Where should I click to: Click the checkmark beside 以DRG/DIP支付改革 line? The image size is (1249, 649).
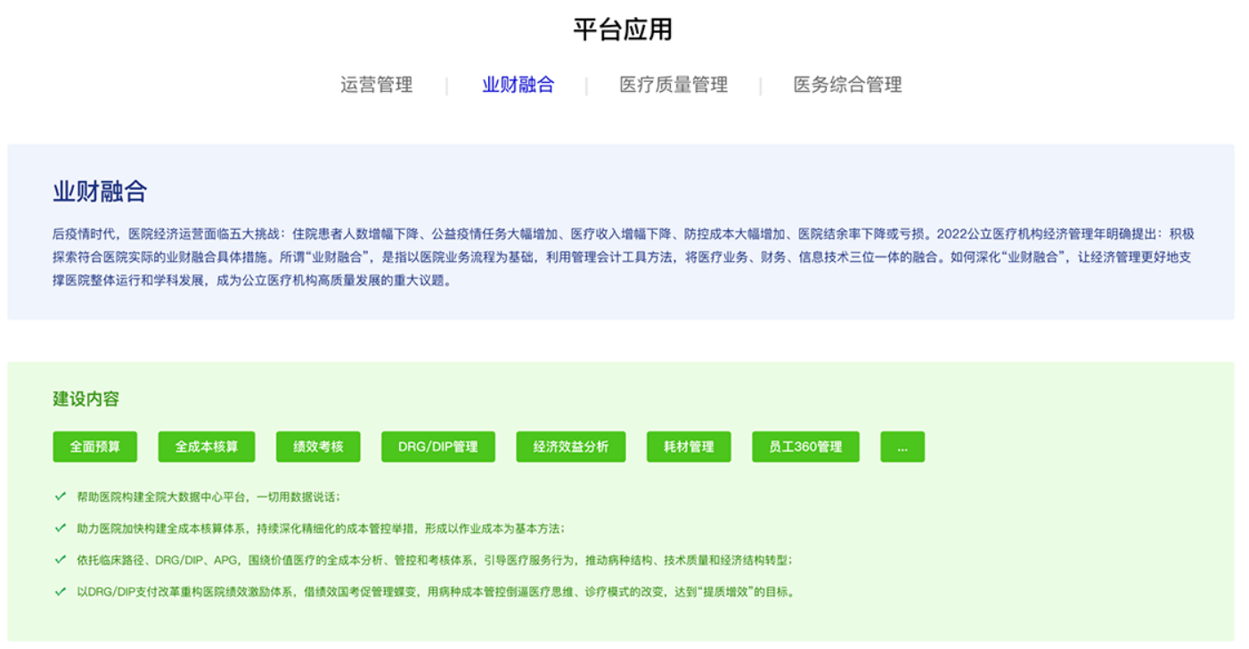[61, 591]
